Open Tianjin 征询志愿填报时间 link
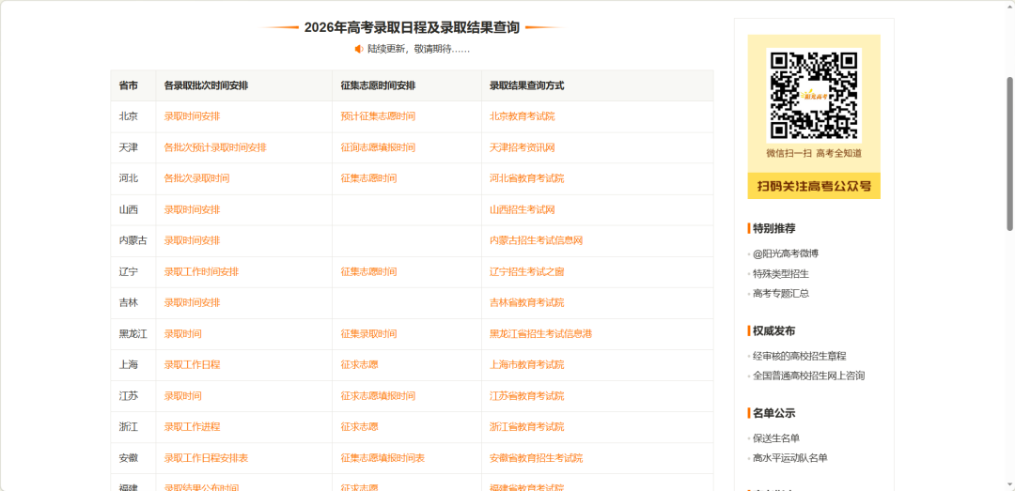 pos(378,147)
